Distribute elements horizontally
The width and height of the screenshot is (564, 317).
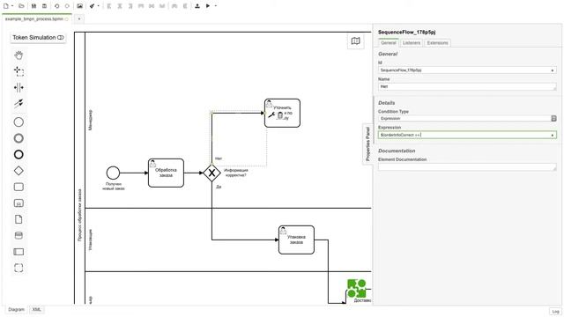[x=174, y=6]
